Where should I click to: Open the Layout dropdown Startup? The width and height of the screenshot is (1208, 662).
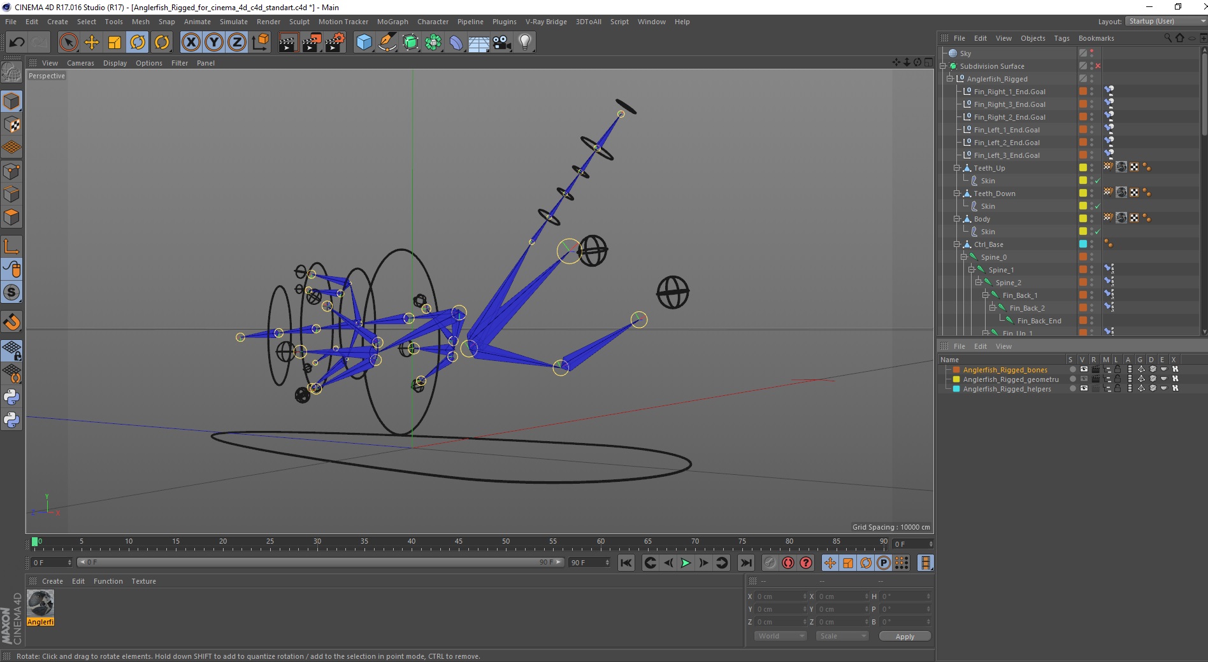tap(1165, 21)
